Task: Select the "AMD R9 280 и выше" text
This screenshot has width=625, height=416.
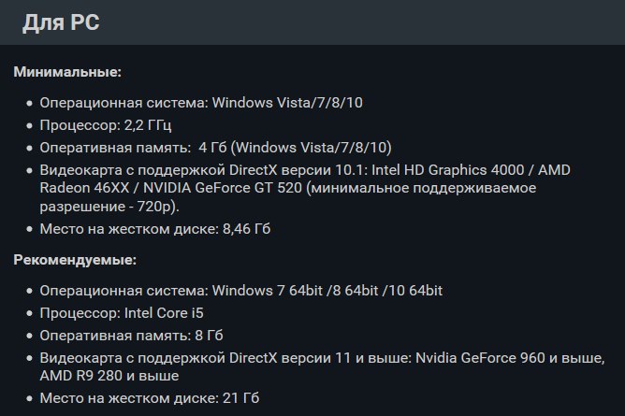Action: [x=109, y=376]
